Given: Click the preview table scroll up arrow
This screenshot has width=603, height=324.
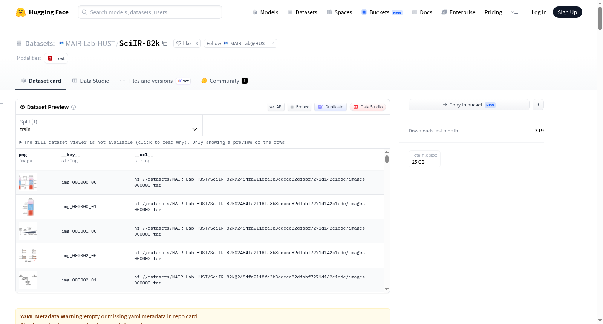Looking at the screenshot, I should tap(387, 152).
